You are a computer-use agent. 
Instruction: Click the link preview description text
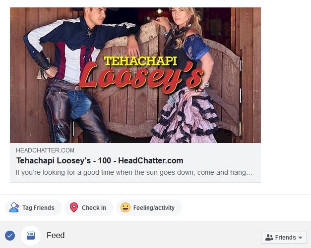click(134, 172)
